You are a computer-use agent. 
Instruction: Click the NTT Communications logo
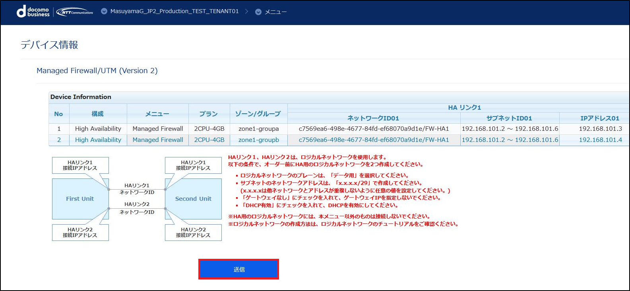(x=75, y=12)
